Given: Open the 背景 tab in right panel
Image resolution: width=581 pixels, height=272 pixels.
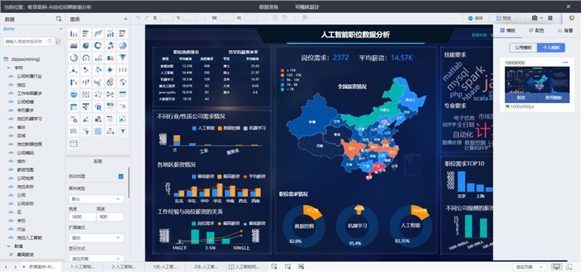Looking at the screenshot, I should 566,30.
